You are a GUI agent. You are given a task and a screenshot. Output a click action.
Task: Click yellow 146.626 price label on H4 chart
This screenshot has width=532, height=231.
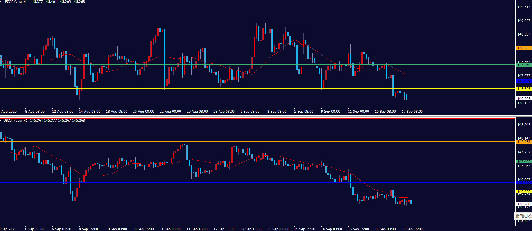tap(523, 89)
